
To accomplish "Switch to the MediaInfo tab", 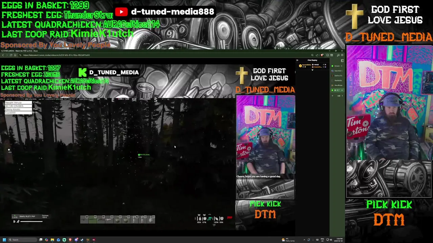I will click(338, 80).
